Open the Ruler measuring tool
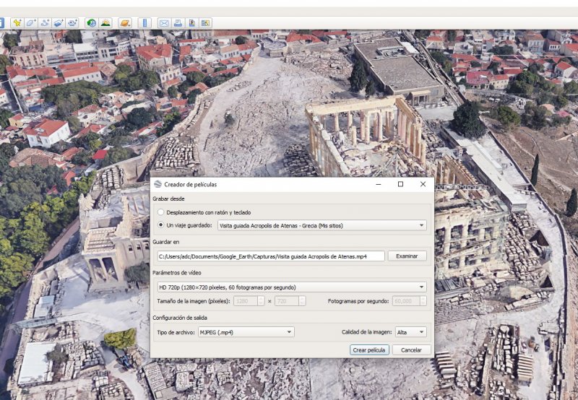Screen dimensions: 578x400 tap(144, 23)
